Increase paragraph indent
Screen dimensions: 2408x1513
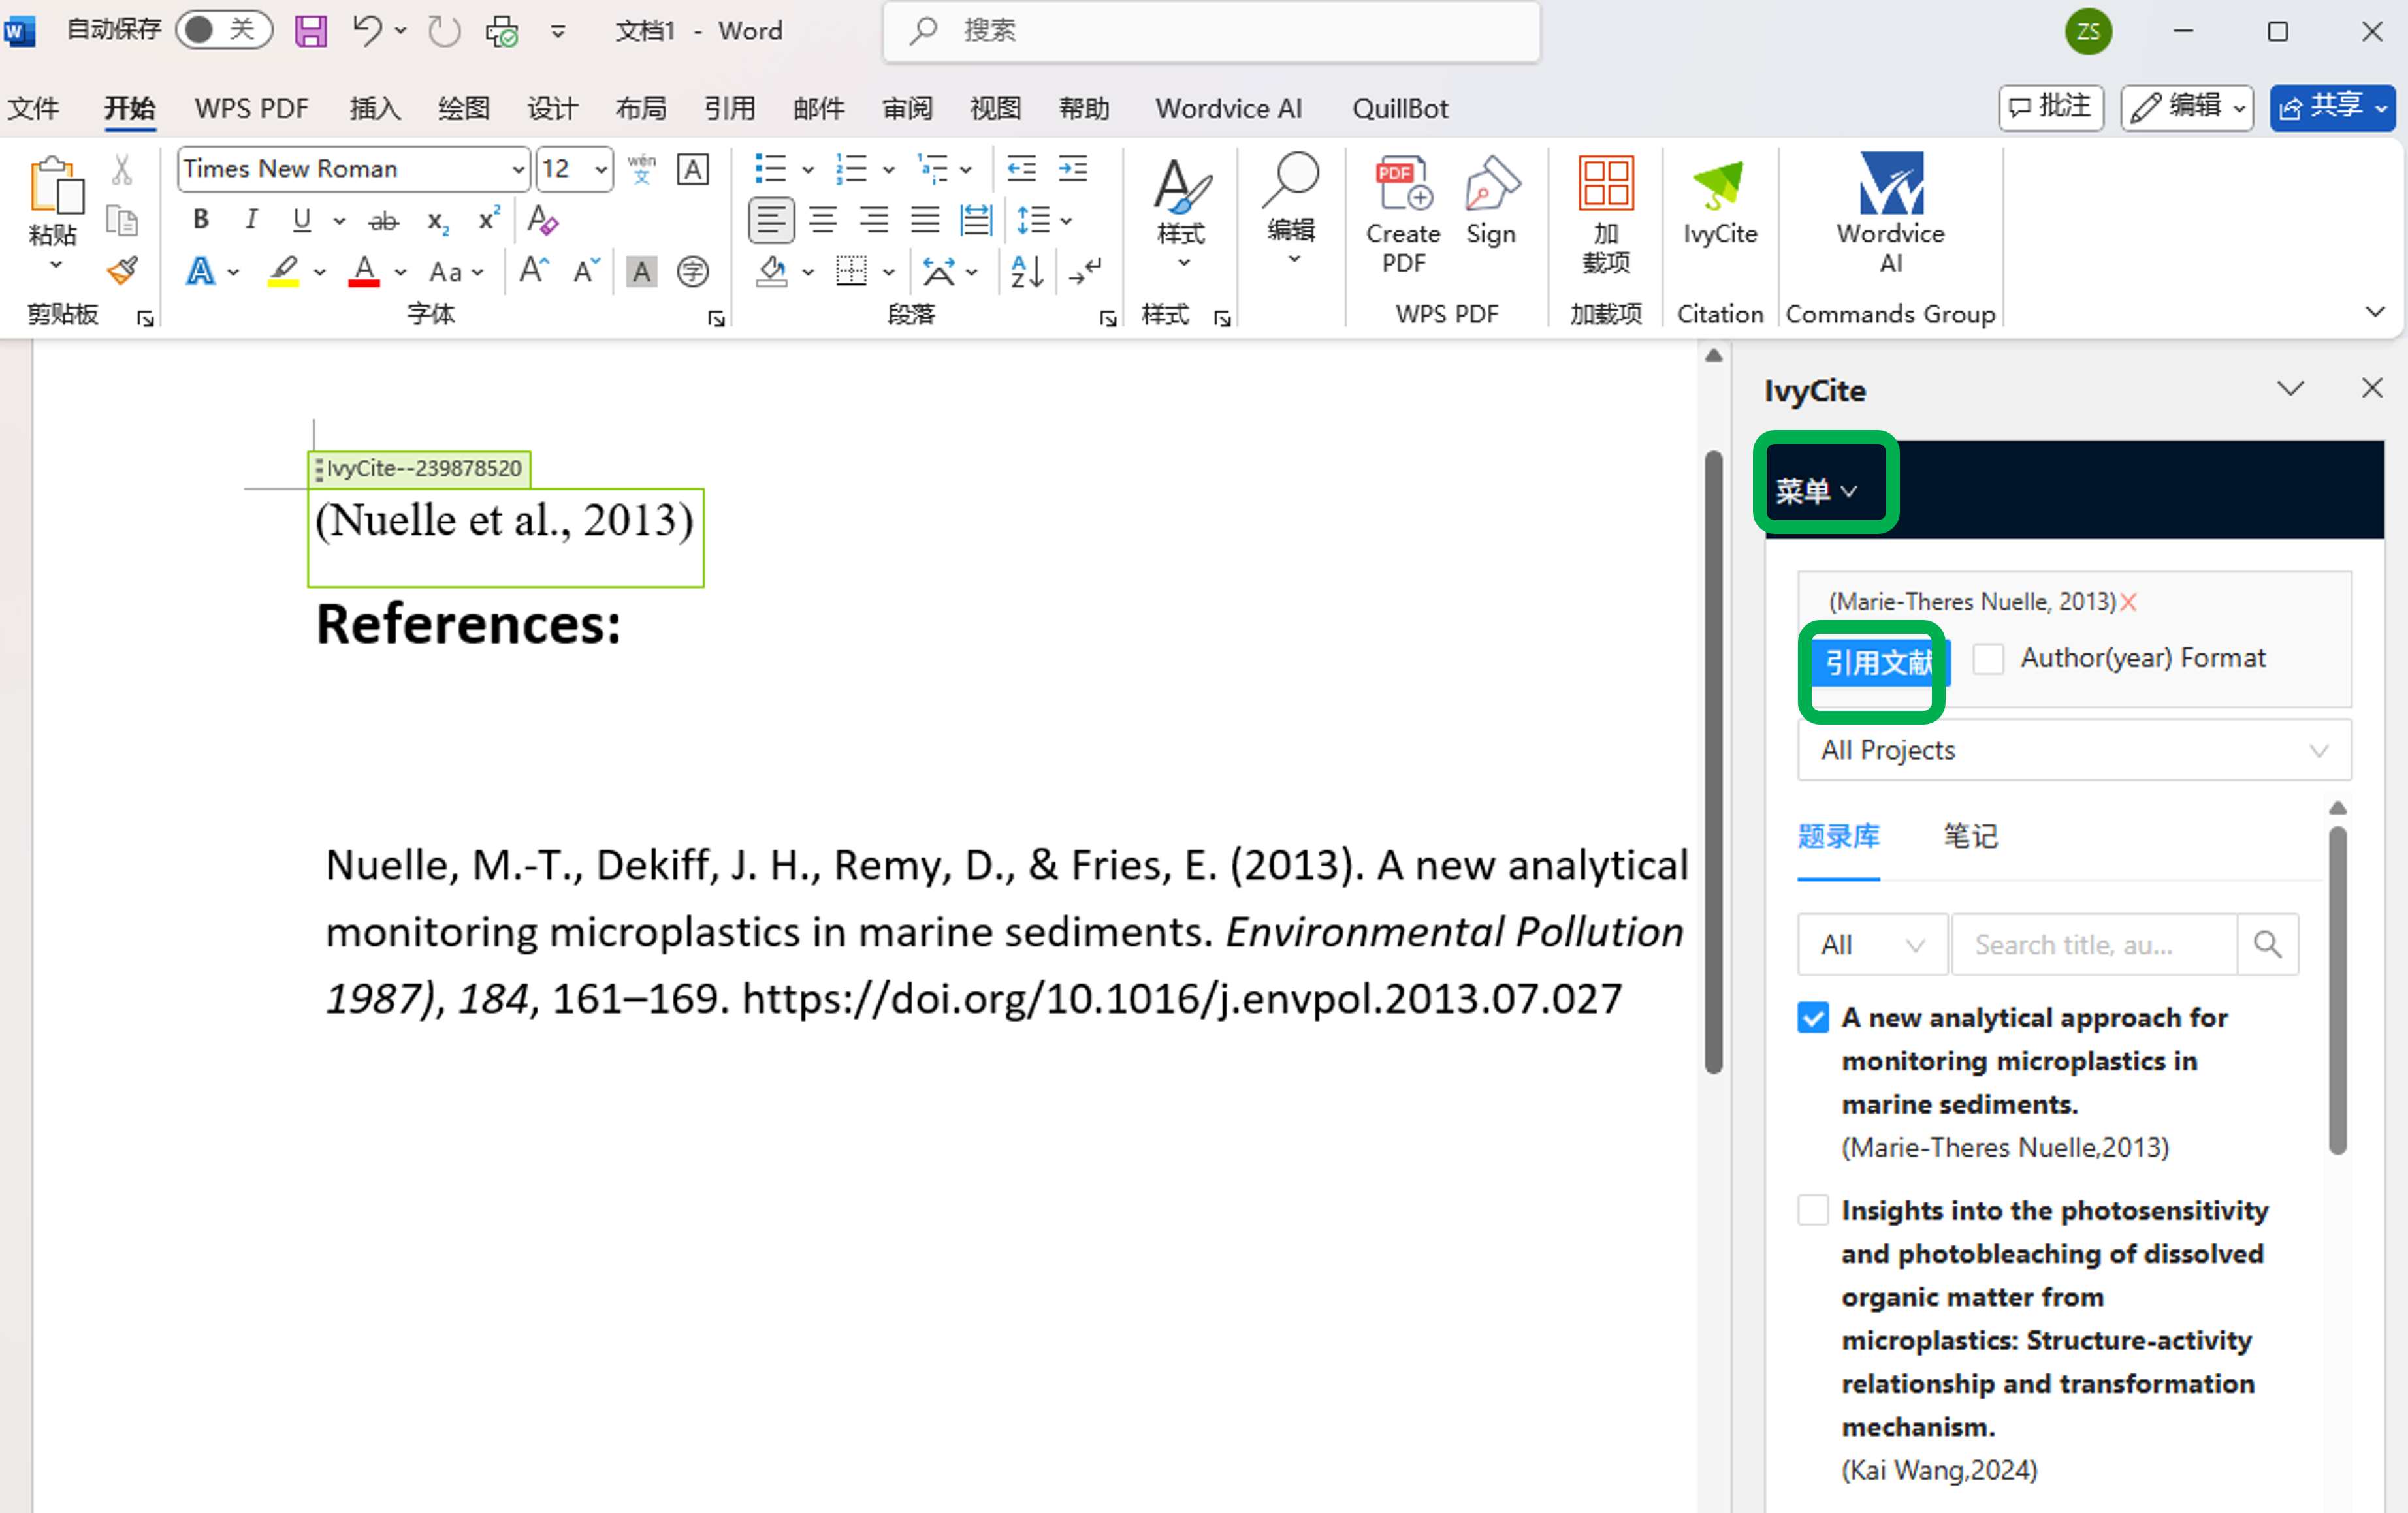[x=1073, y=168]
